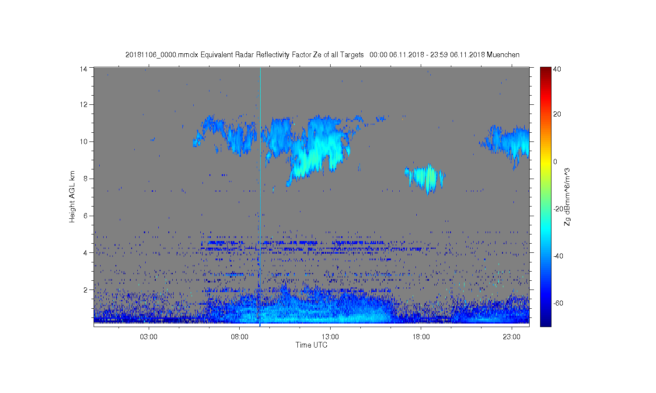Image resolution: width=656 pixels, height=393 pixels.
Task: Click the '10' height axis label
Action: pos(84,141)
